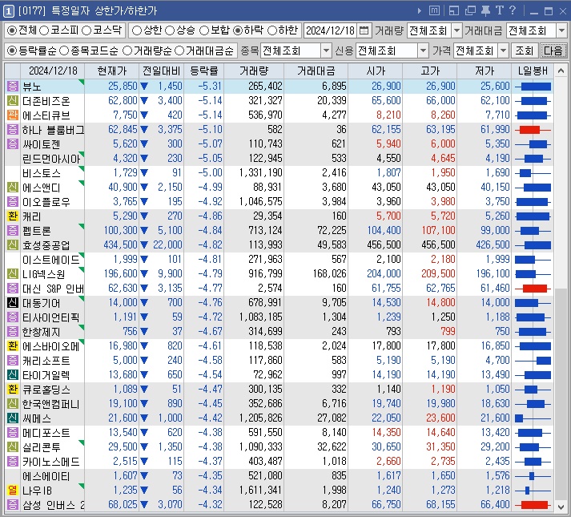Click the 조회 search button

click(x=524, y=51)
